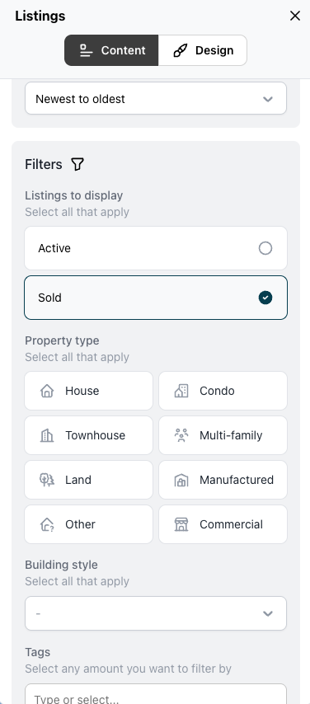
Task: Expand the Building style dropdown
Action: (156, 613)
